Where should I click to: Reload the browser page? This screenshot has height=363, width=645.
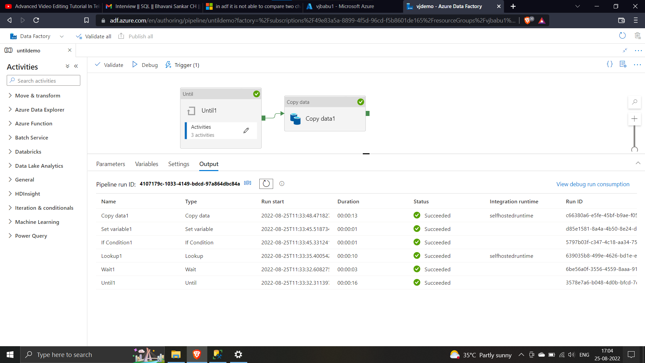(x=36, y=20)
